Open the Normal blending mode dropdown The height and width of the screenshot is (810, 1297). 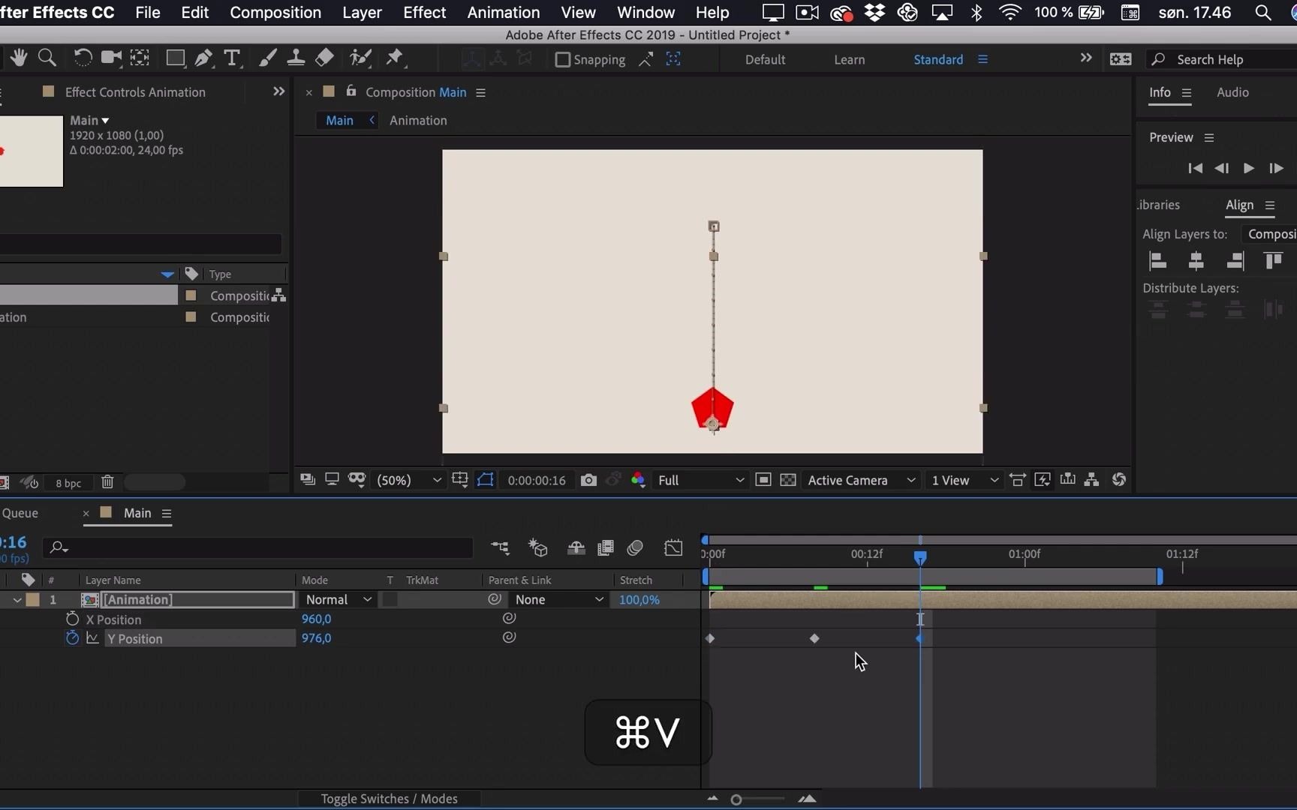point(338,599)
